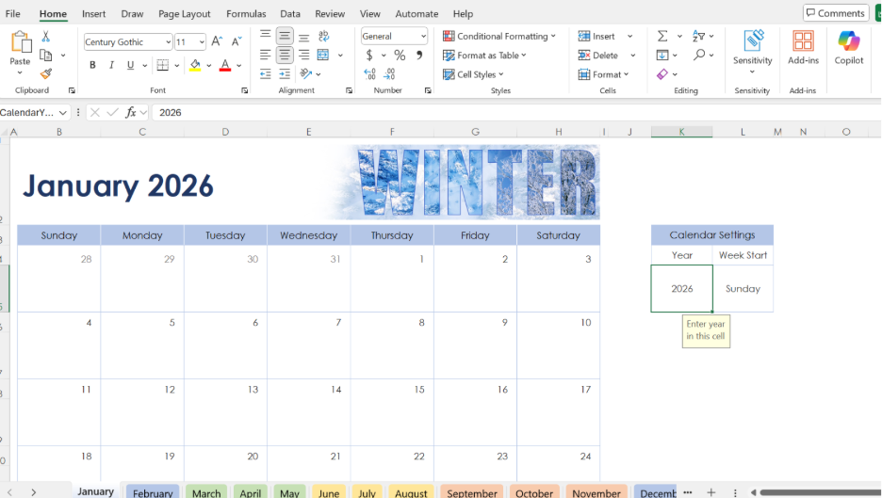The image size is (882, 498).
Task: Toggle Center horizontal alignment
Action: pyautogui.click(x=285, y=55)
